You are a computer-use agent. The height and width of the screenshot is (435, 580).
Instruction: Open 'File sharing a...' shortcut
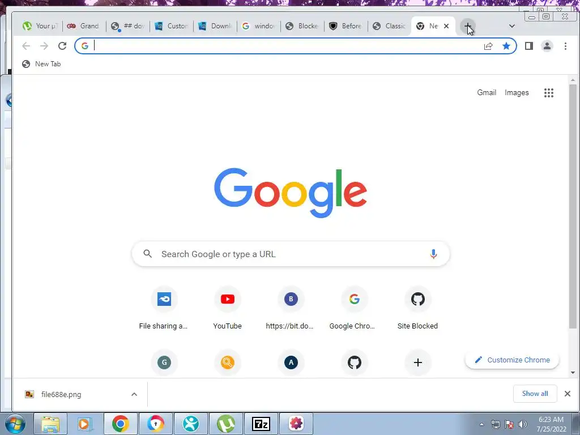[x=164, y=309]
